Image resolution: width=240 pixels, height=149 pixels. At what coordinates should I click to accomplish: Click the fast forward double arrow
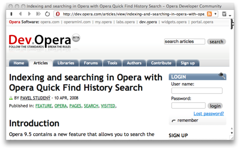(38, 14)
